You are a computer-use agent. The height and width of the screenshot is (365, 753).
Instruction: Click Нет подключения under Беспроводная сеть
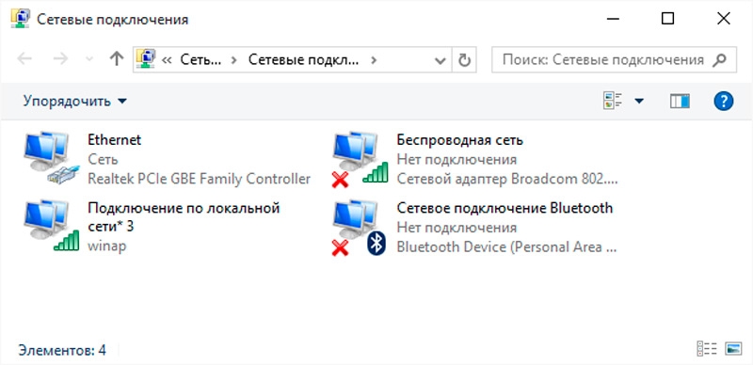pyautogui.click(x=457, y=159)
